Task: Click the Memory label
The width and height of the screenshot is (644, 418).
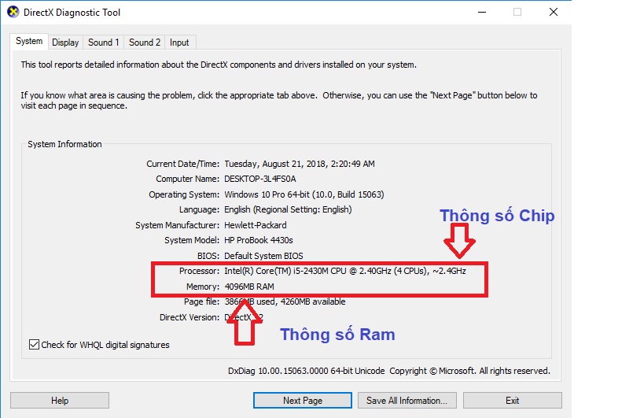Action: coord(203,287)
